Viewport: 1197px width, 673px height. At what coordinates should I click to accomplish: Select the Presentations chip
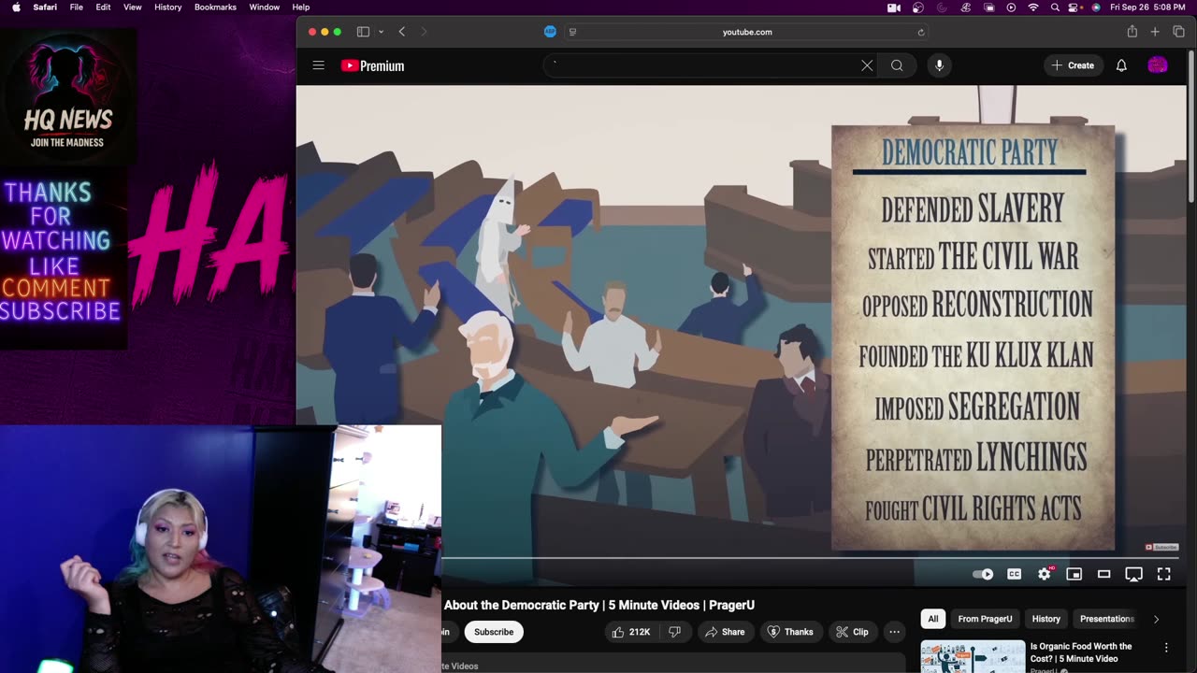tap(1106, 619)
